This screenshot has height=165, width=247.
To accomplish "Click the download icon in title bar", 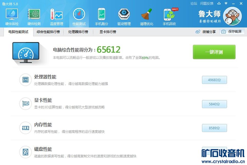I will (219, 3).
